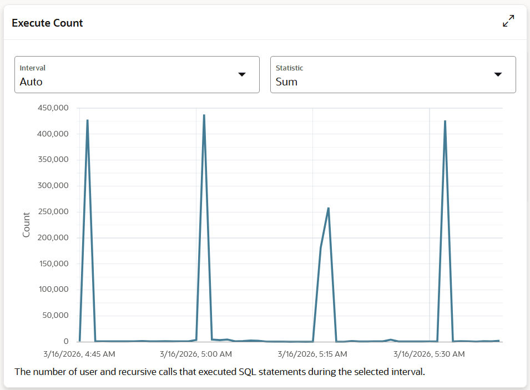
Task: Click the 100,000 y-axis label
Action: (54, 289)
